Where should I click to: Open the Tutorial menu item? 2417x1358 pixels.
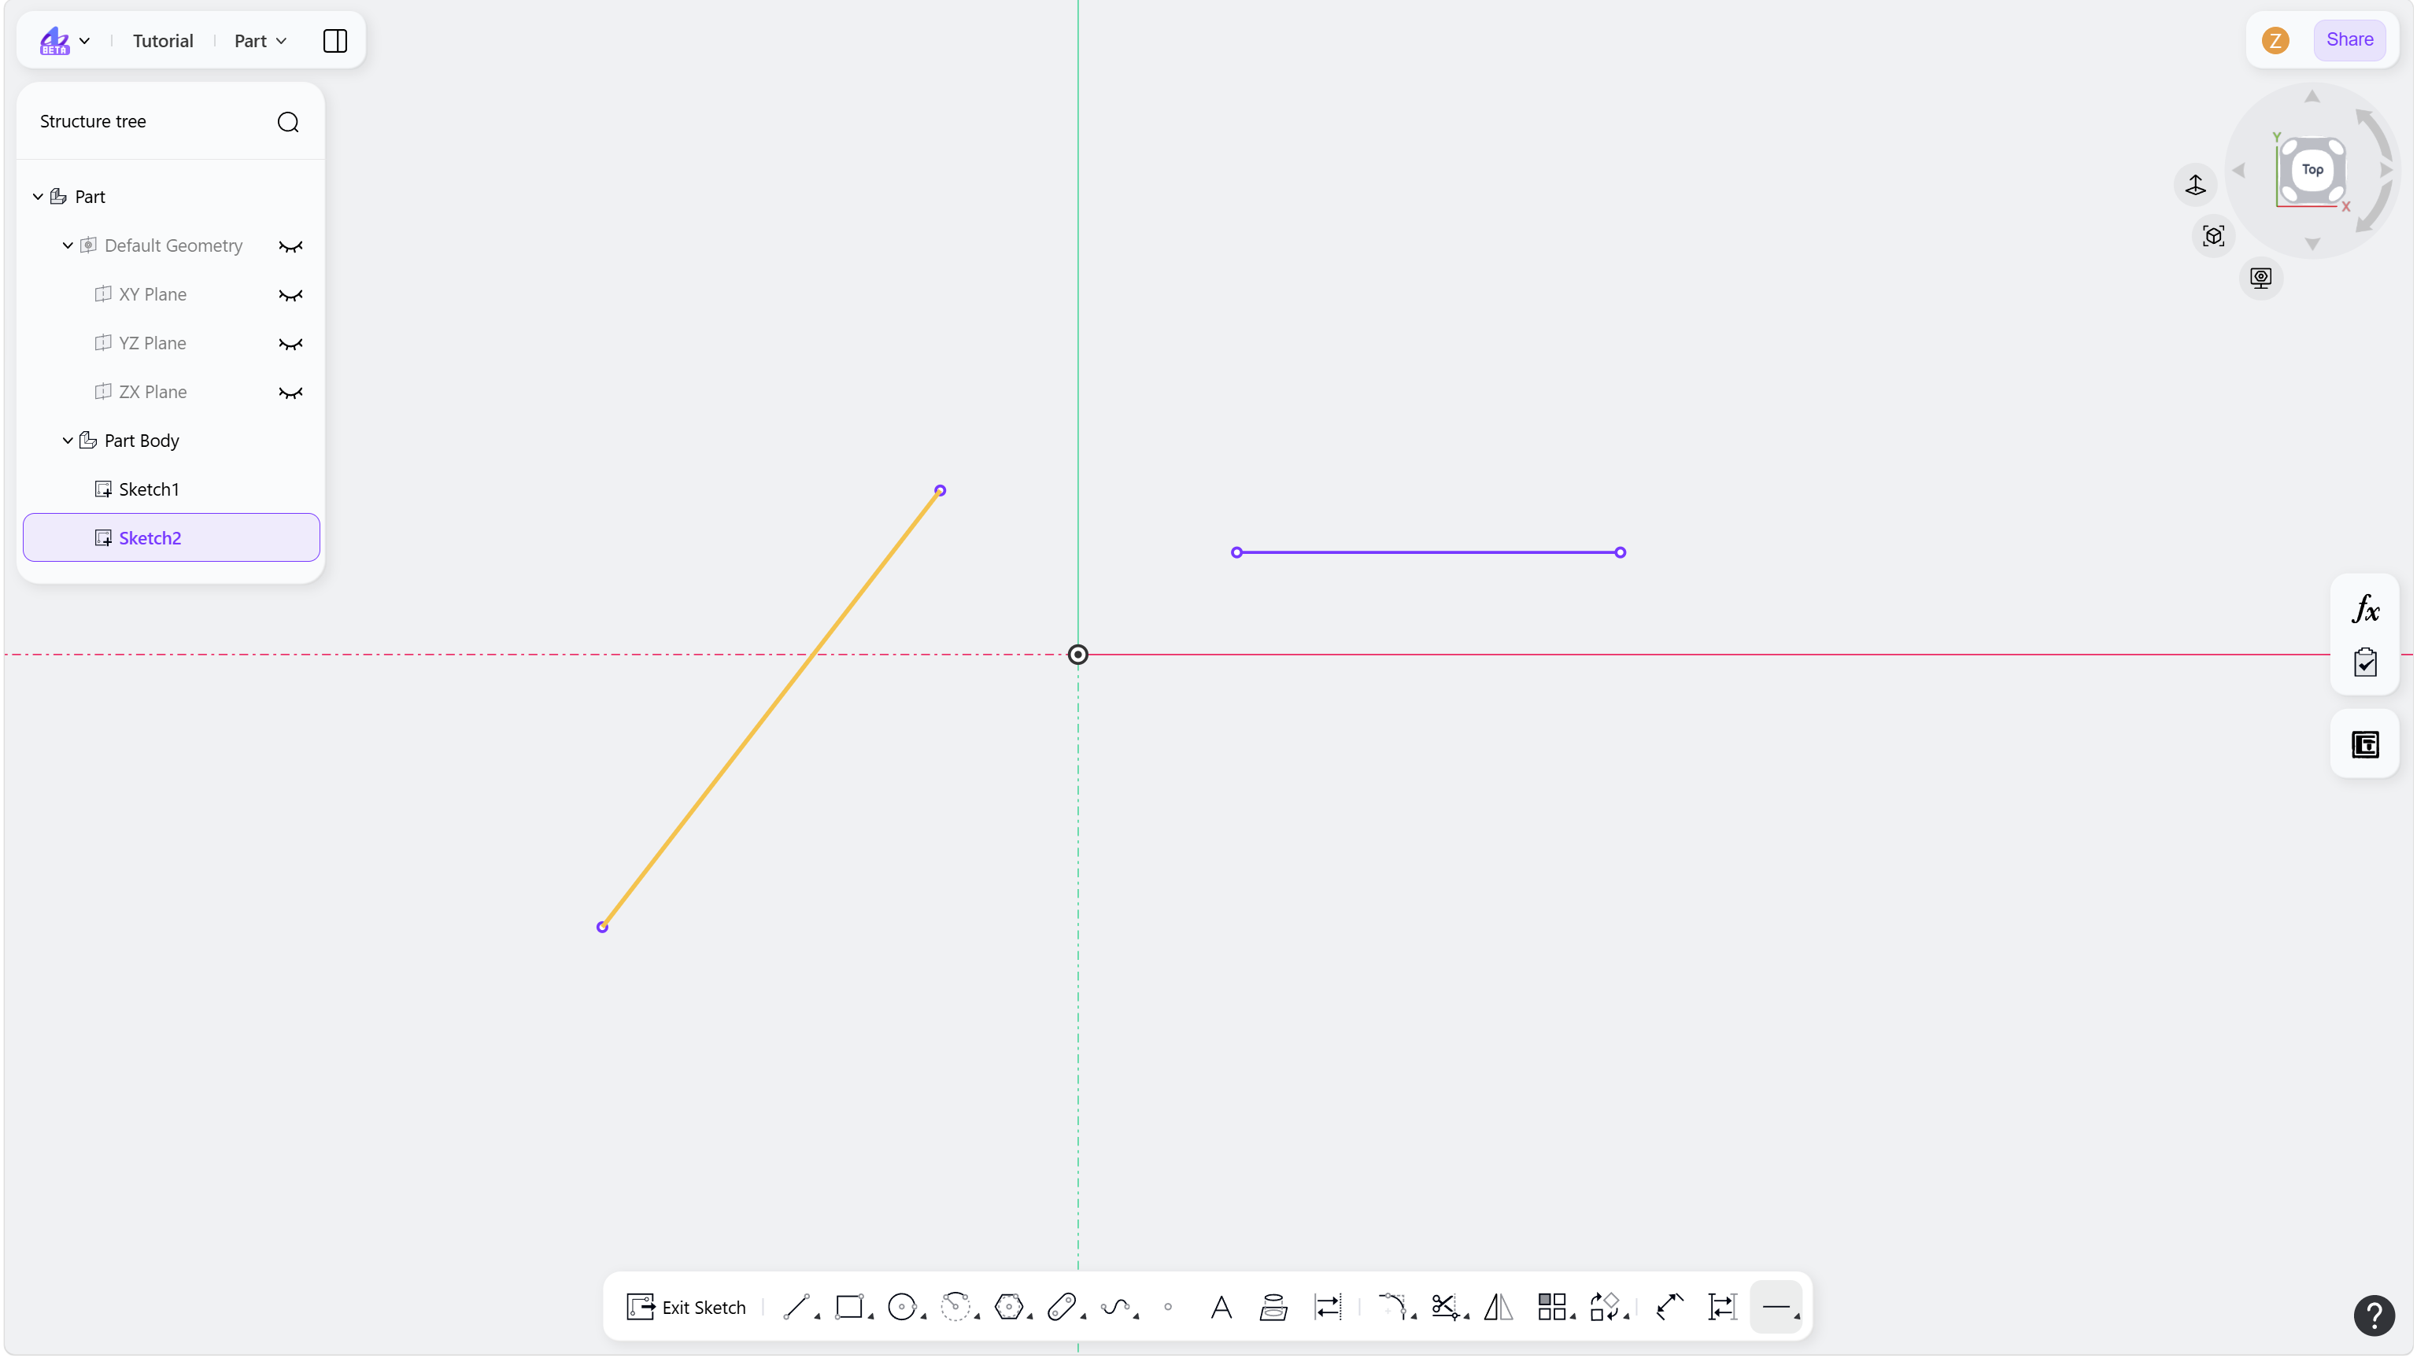click(x=163, y=40)
